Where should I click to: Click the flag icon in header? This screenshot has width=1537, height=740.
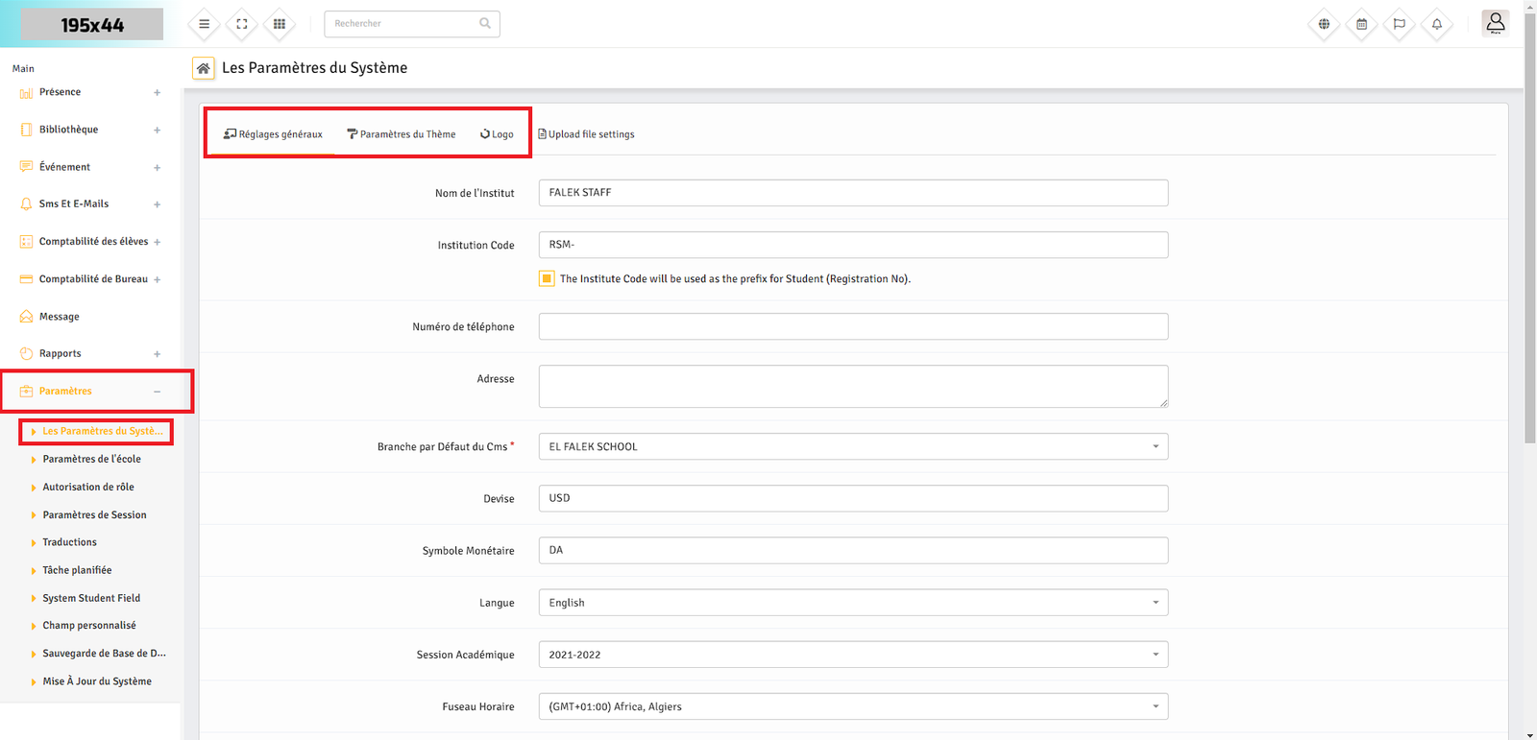click(x=1399, y=24)
